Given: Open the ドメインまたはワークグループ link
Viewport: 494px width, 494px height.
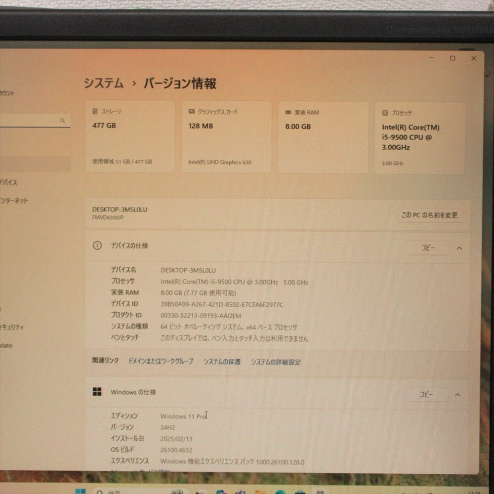Looking at the screenshot, I should click(161, 361).
